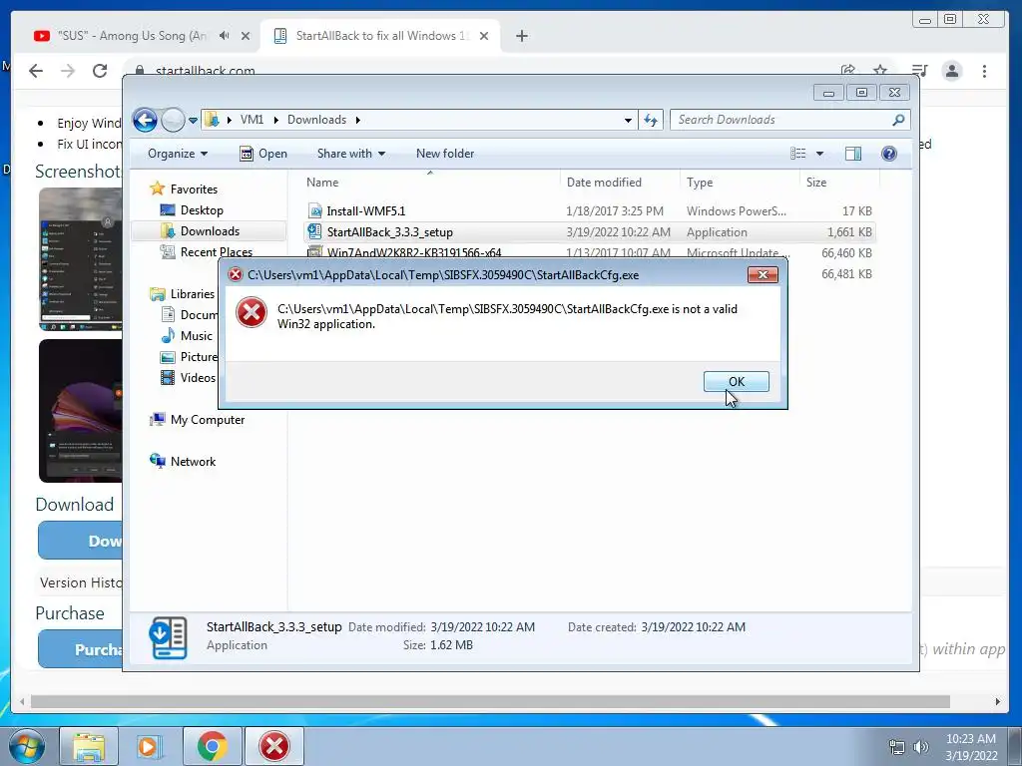Viewport: 1022px width, 766px height.
Task: Open Explorer recent locations dropdown
Action: [x=193, y=121]
